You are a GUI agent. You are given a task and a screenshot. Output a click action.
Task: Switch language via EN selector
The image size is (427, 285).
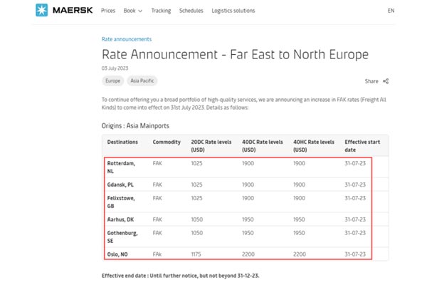391,11
